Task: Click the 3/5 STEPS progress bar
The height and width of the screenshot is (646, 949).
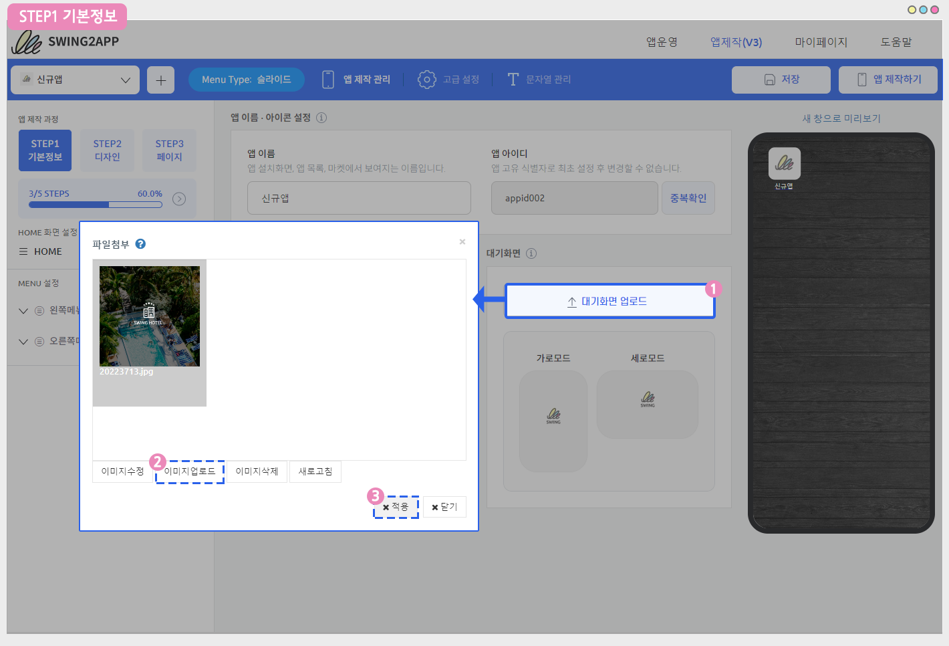Action: pyautogui.click(x=95, y=205)
